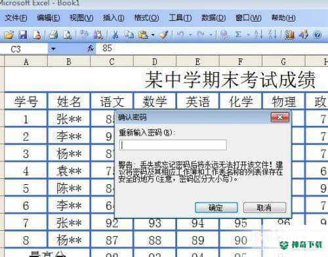Close the 确认密码 dialog

(x=280, y=117)
